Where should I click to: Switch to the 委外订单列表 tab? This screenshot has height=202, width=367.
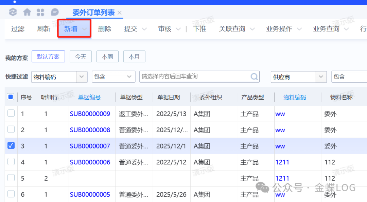point(93,13)
